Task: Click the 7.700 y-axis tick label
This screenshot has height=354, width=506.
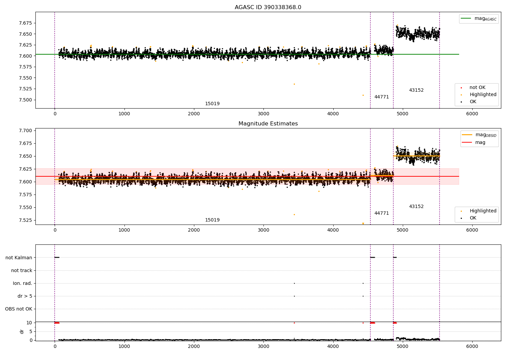Action: coord(25,131)
